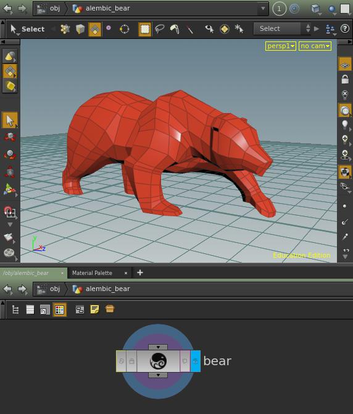Screen dimensions: 353x414
Task: Choose the box picking tool
Action: (145, 29)
